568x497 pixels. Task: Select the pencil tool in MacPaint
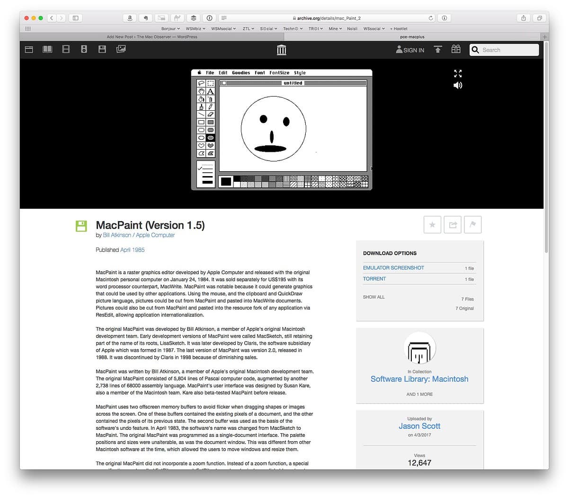pos(211,106)
